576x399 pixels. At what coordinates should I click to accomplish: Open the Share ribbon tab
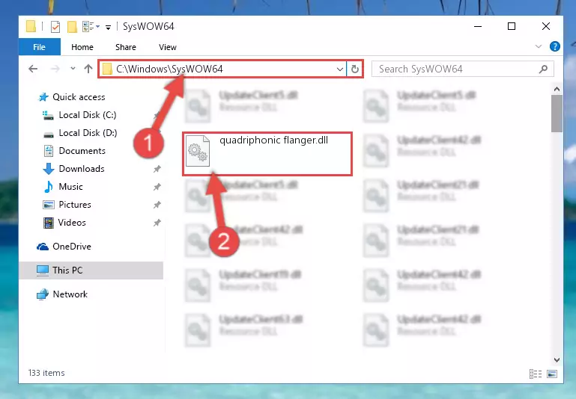pyautogui.click(x=126, y=47)
